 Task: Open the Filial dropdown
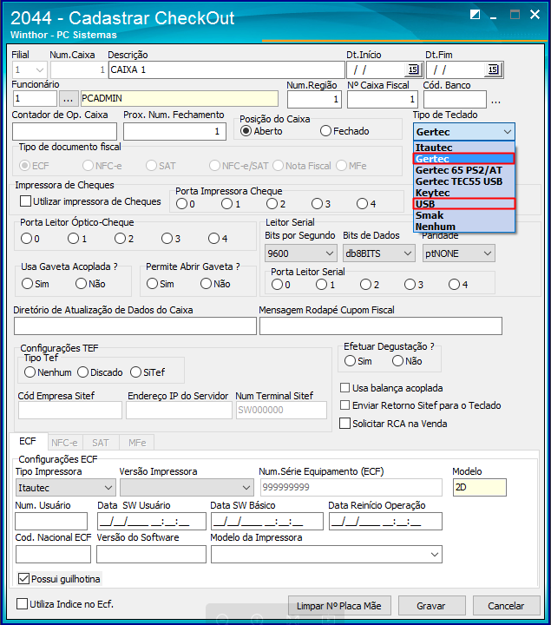tap(39, 69)
